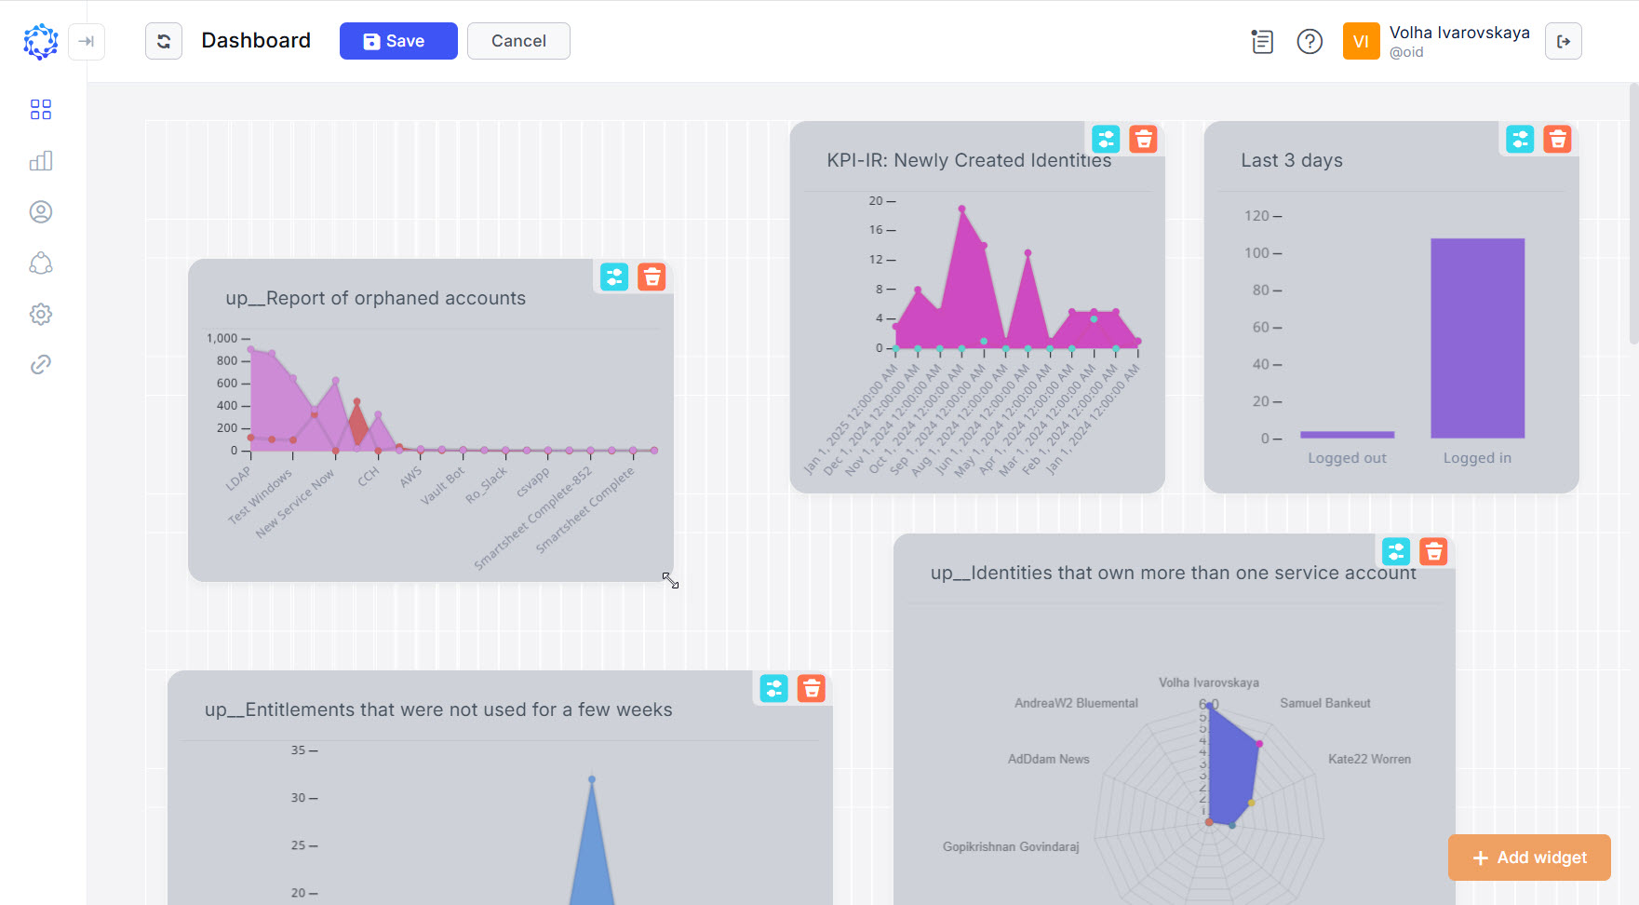
Task: Open Help via the question mark icon
Action: click(x=1310, y=41)
